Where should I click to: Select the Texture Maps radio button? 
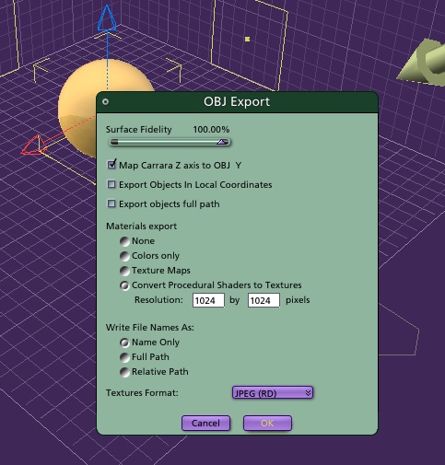tap(124, 271)
